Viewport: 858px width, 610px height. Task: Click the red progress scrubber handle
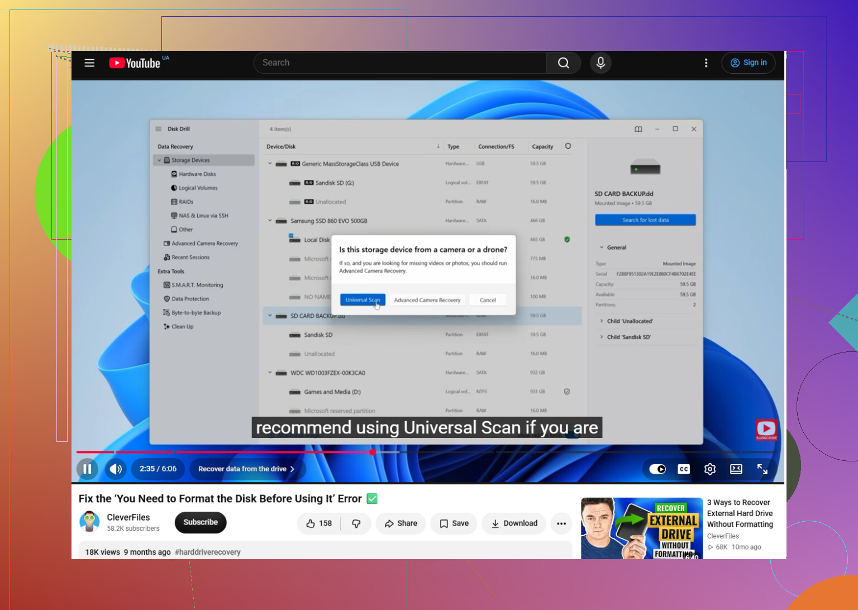coord(373,452)
